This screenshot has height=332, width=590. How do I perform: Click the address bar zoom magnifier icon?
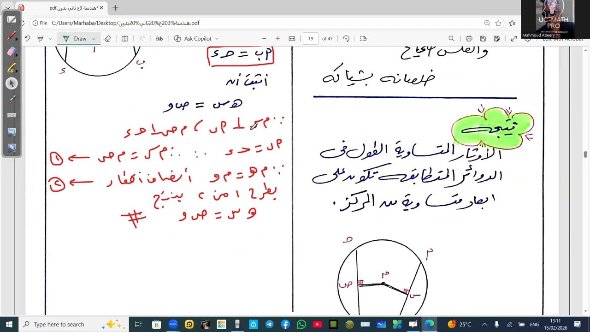click(x=487, y=23)
